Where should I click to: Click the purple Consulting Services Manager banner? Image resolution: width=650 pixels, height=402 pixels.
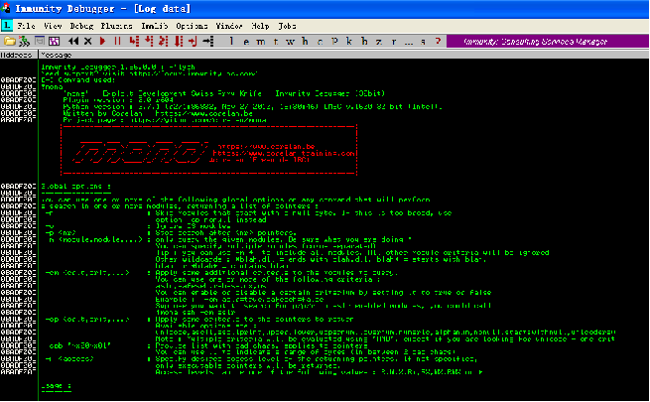pos(547,41)
